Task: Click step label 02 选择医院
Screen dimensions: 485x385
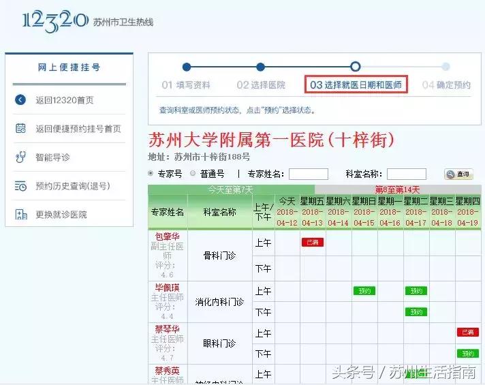Action: pos(261,84)
